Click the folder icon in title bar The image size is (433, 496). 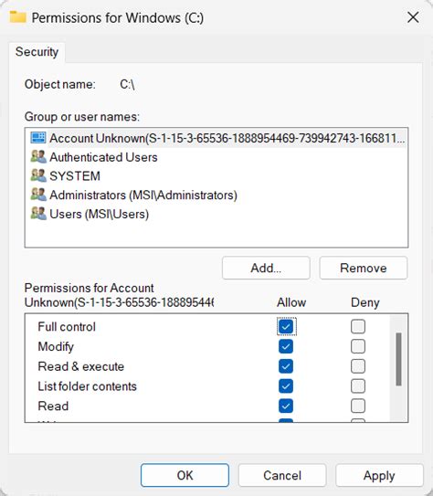17,16
